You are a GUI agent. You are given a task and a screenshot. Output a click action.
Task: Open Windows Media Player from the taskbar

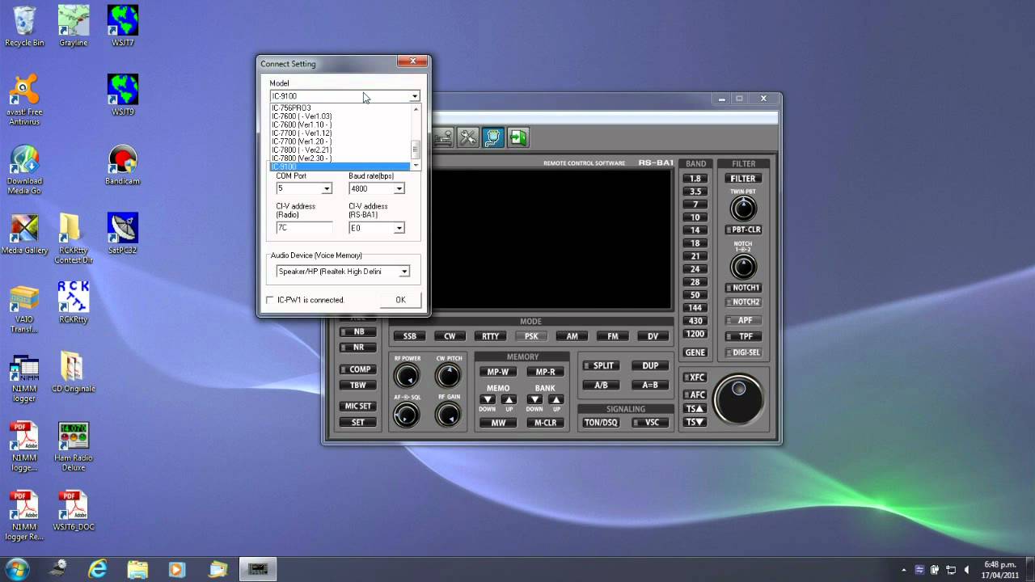coord(177,569)
